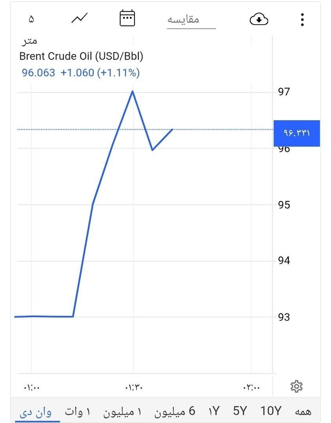Open the three-dot more options menu
Image resolution: width=331 pixels, height=423 pixels.
[x=302, y=19]
